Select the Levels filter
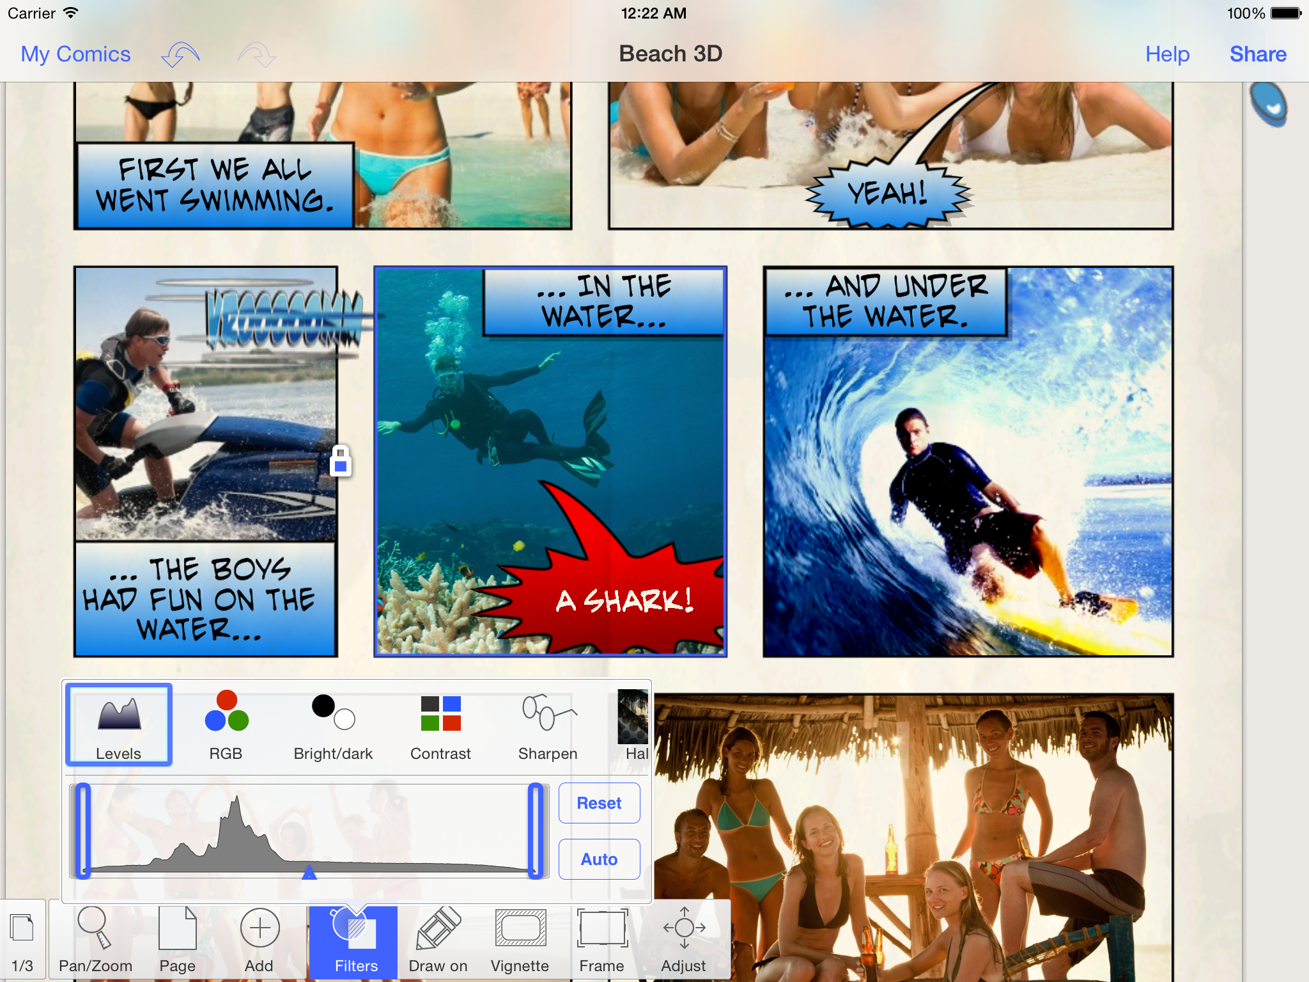 coord(119,725)
